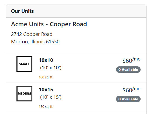The width and height of the screenshot is (153, 114).
Task: Click the MEDIUM unit size icon
Action: click(24, 93)
